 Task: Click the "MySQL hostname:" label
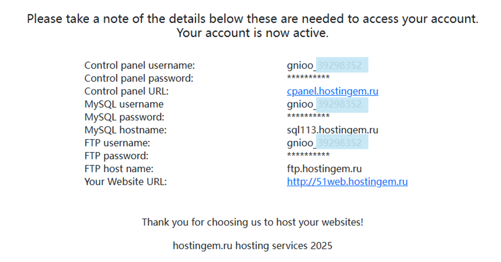tap(125, 130)
